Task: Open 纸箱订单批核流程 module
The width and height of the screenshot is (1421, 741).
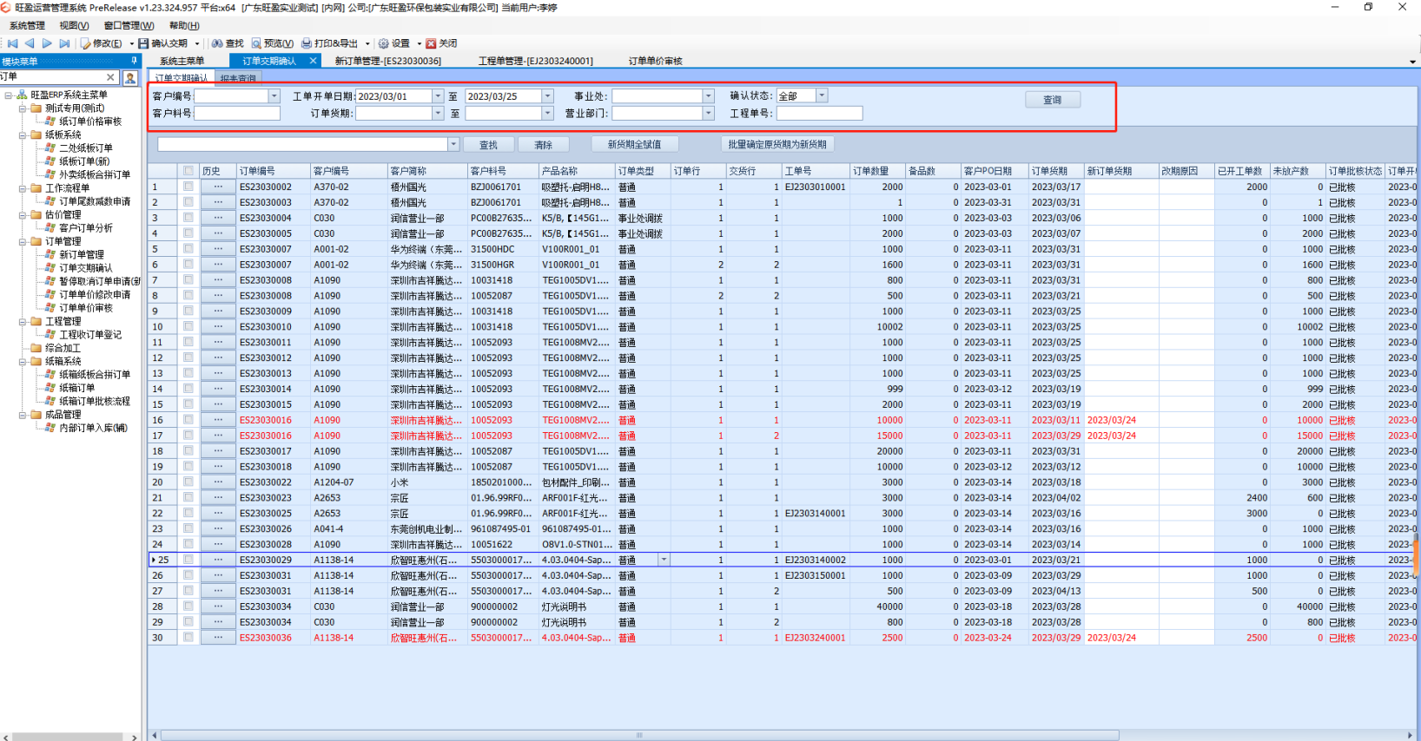Action: (x=95, y=402)
